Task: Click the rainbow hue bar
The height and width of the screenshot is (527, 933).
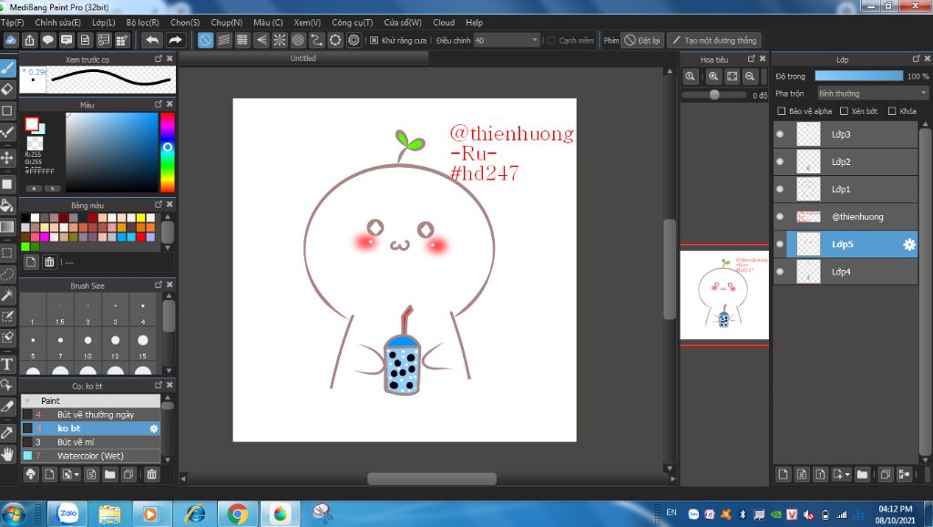Action: (x=168, y=152)
